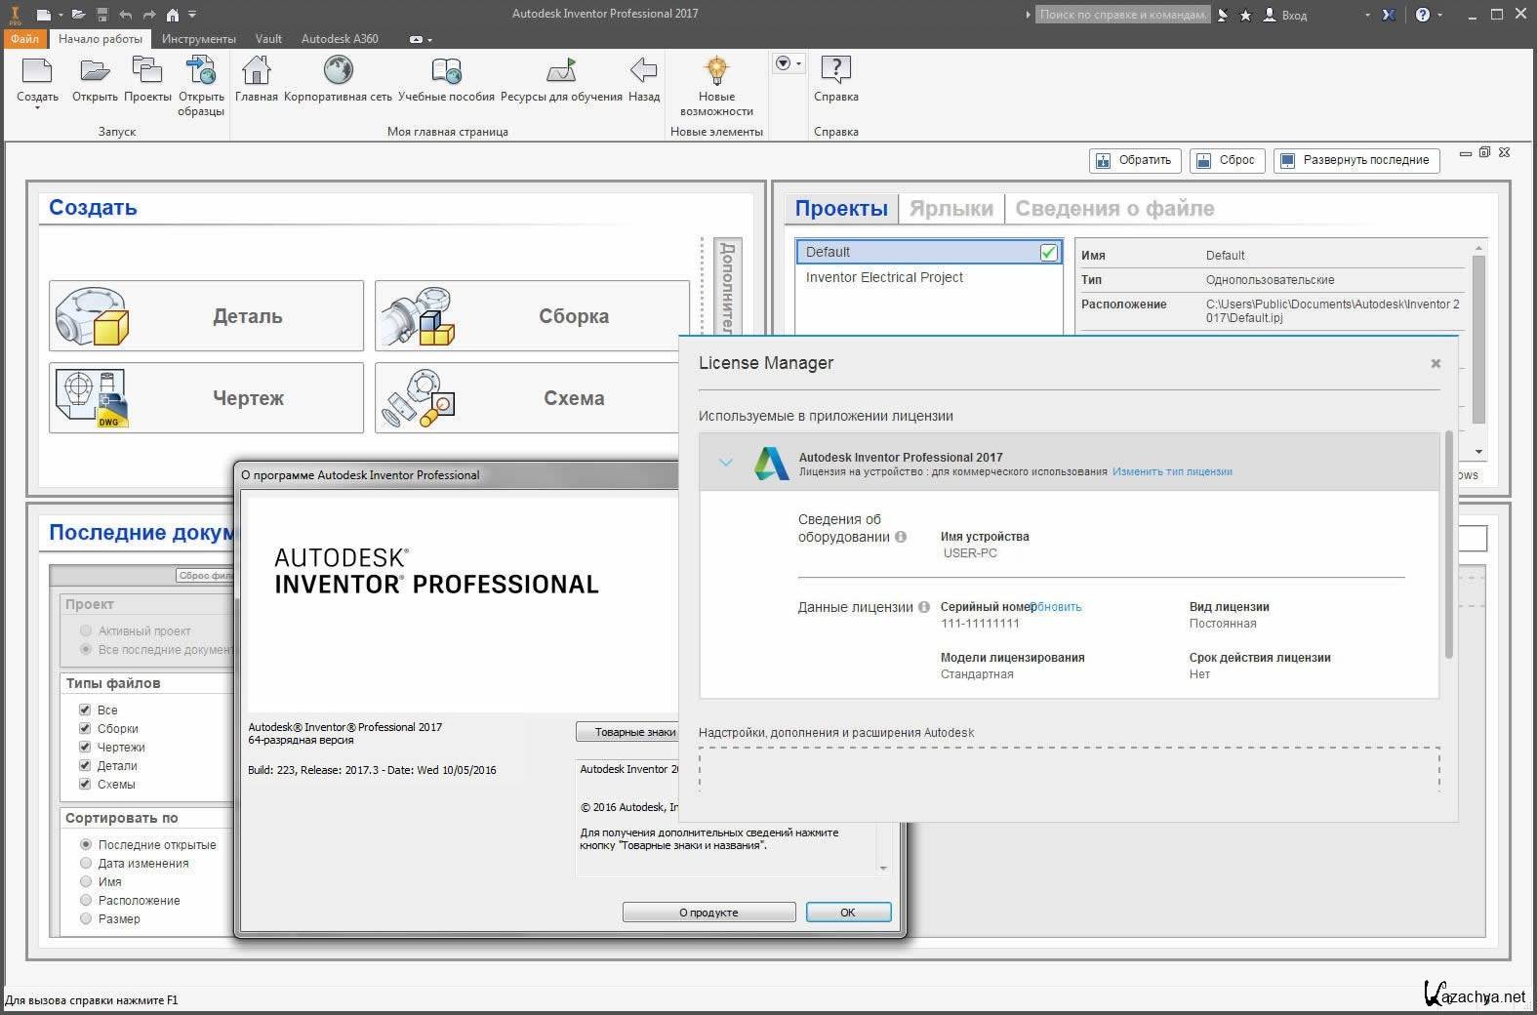The image size is (1537, 1015).
Task: Toggle the Default project active checkmark
Action: tap(1048, 252)
